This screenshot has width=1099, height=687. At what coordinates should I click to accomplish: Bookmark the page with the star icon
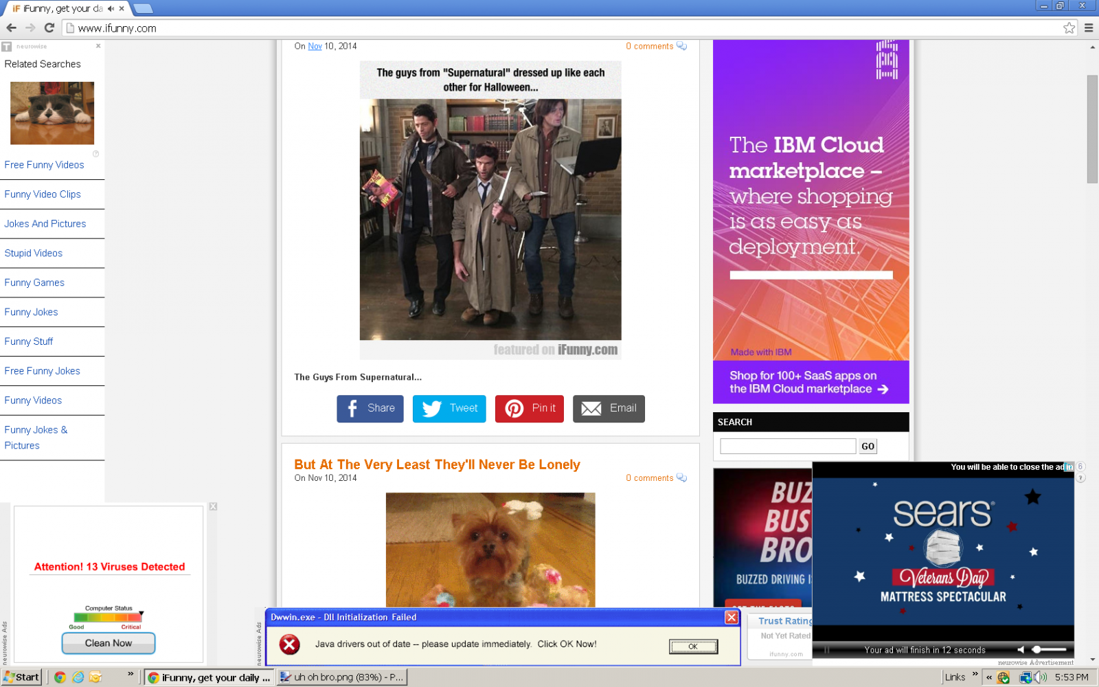[x=1069, y=28]
